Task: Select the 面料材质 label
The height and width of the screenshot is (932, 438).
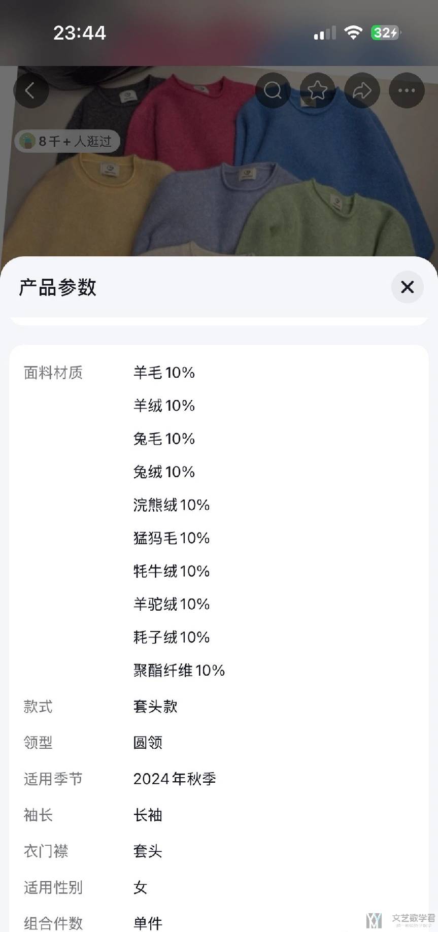Action: click(x=53, y=373)
